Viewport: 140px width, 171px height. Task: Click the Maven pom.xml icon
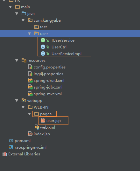point(11,140)
